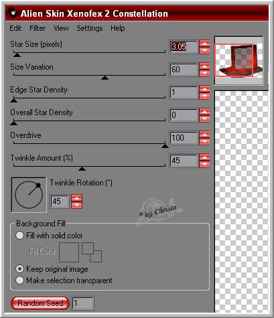Decrease Twinkle Amount with down arrow
Image resolution: width=274 pixels, height=318 pixels.
204,164
